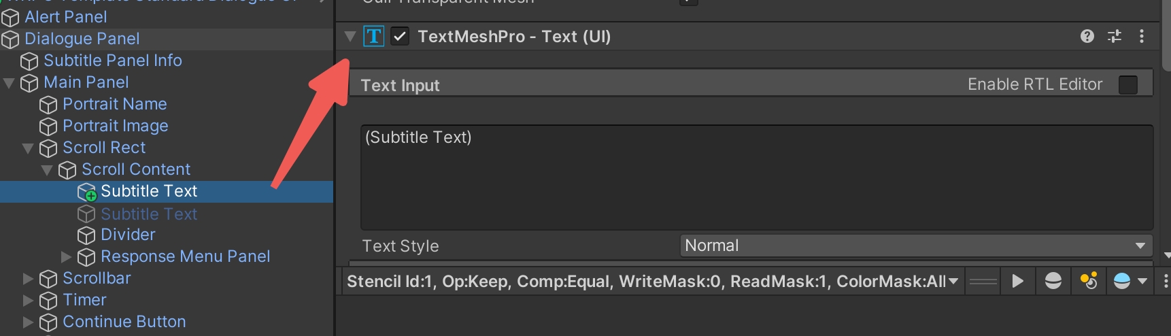Open the stencil material dropdown
Image resolution: width=1171 pixels, height=336 pixels.
[653, 281]
